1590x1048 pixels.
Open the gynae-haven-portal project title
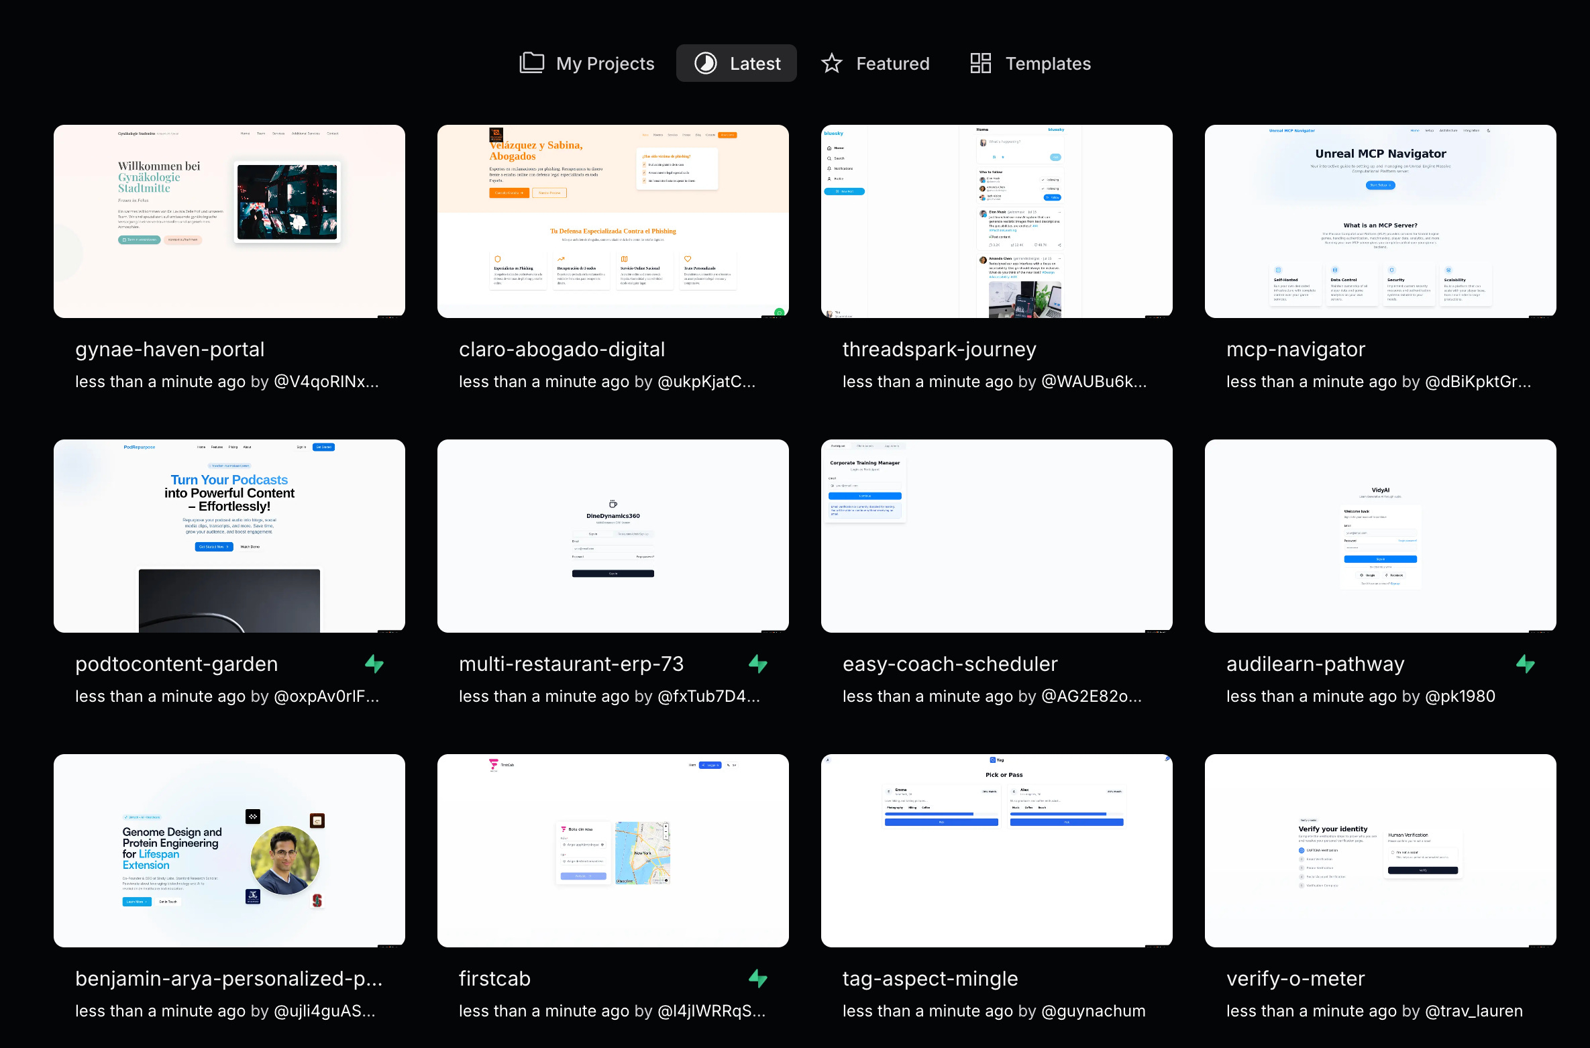(x=170, y=350)
